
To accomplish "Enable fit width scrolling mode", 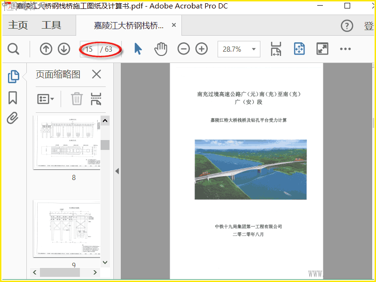I will click(x=276, y=49).
